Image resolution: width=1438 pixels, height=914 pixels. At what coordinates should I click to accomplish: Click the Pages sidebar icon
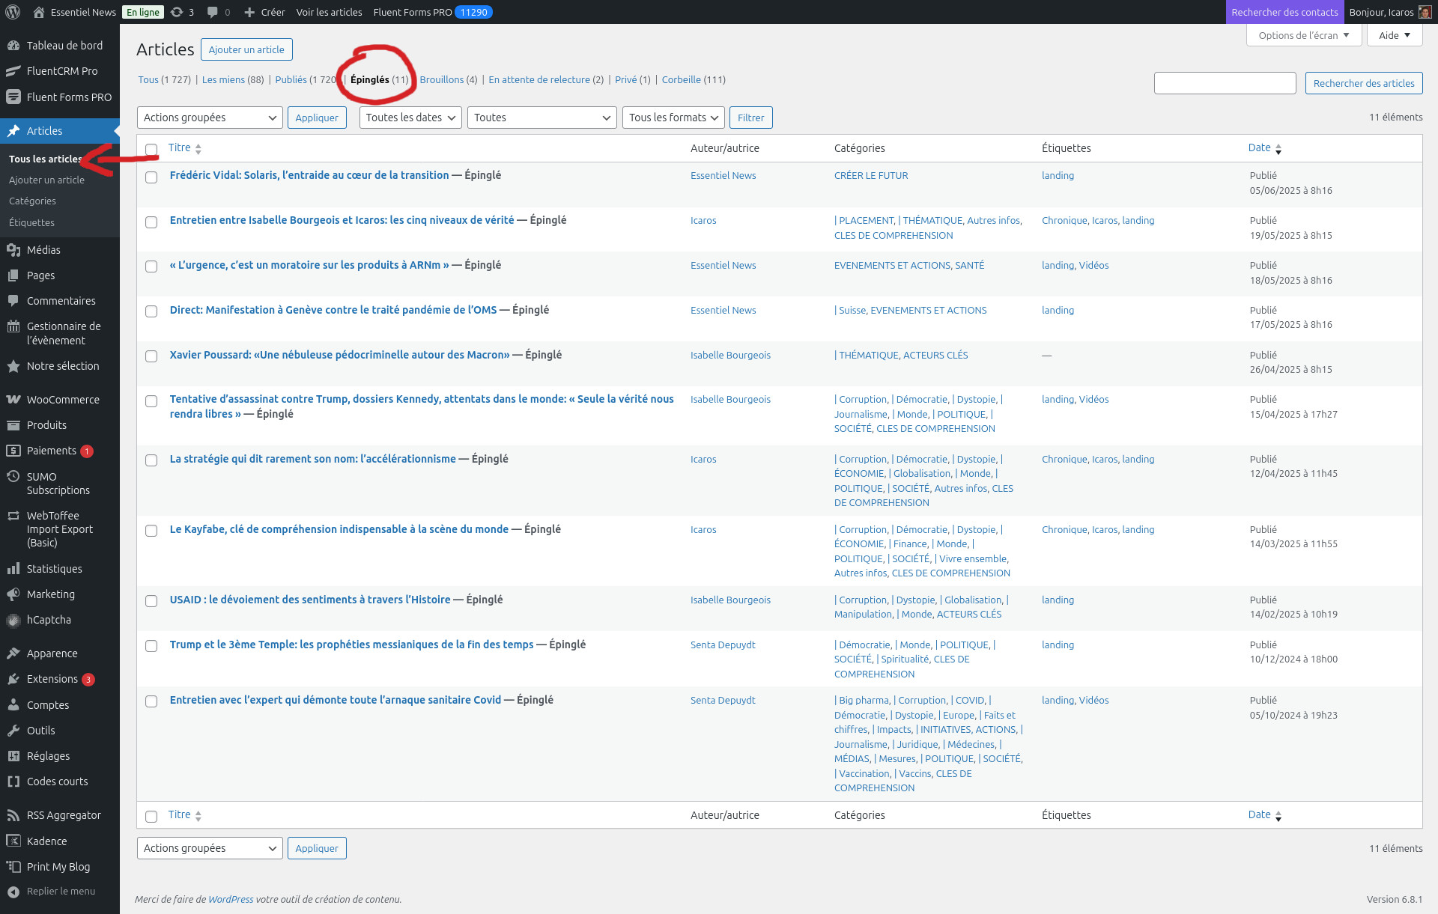(x=13, y=275)
